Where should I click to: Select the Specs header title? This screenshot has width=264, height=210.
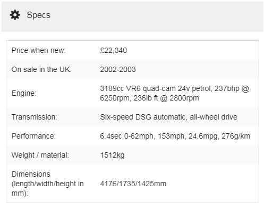coord(39,15)
